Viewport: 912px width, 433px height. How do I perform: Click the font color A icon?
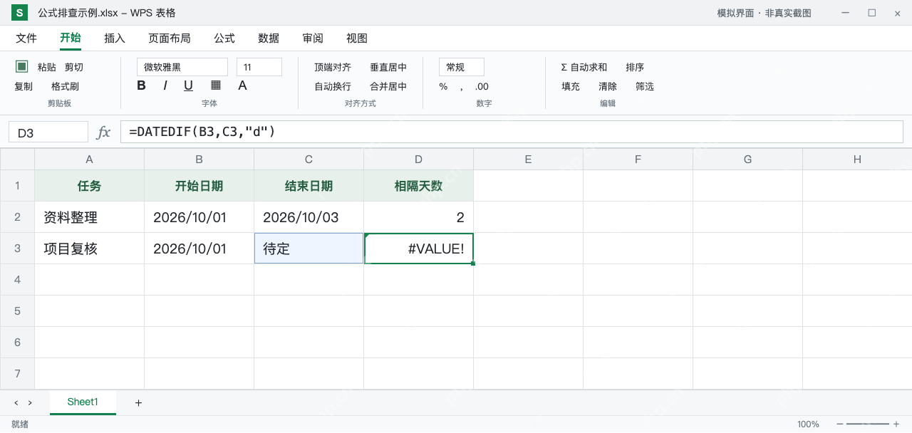pyautogui.click(x=242, y=85)
